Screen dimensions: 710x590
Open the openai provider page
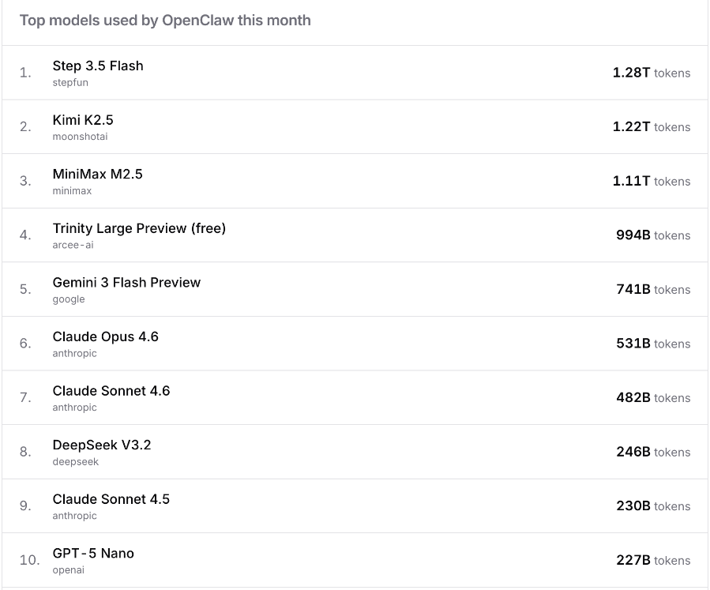point(69,570)
